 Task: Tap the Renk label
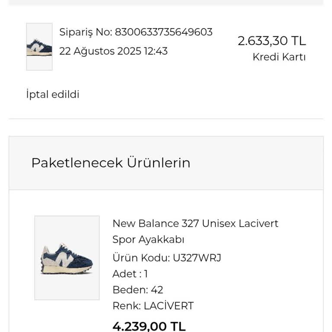126,306
